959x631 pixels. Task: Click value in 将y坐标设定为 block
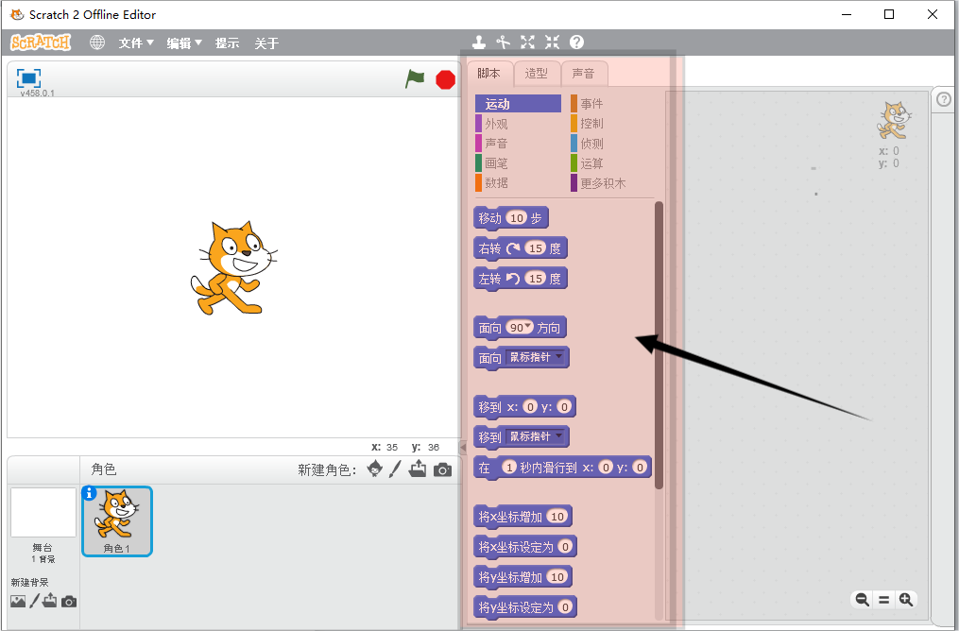click(x=565, y=607)
